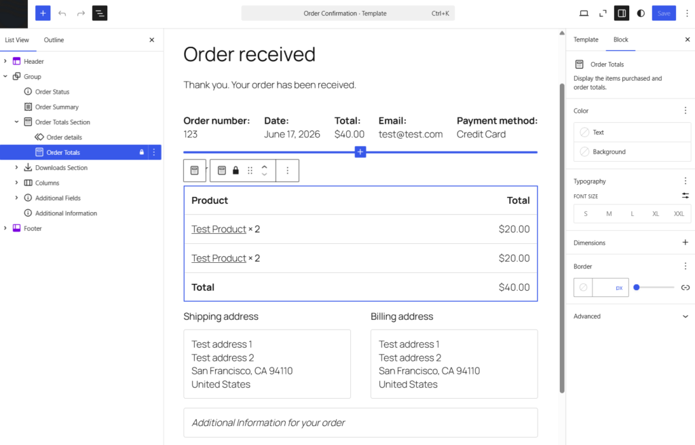
Task: Expand the Columns tree item
Action: point(16,183)
